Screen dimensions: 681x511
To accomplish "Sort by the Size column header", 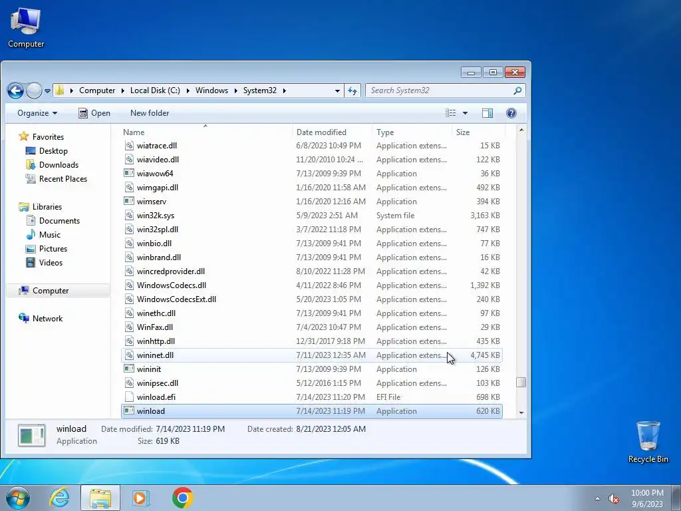I will (x=478, y=132).
